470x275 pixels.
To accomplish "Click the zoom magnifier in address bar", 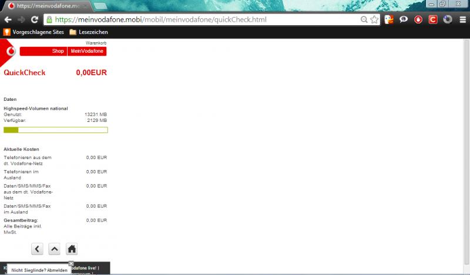I will (364, 20).
